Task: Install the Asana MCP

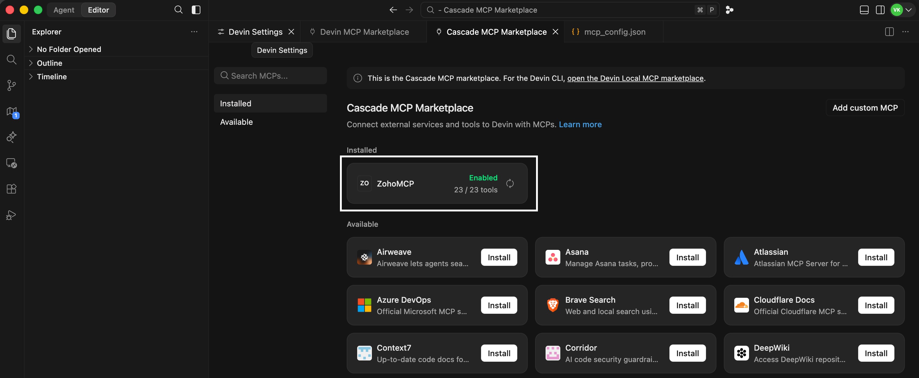Action: pyautogui.click(x=688, y=257)
